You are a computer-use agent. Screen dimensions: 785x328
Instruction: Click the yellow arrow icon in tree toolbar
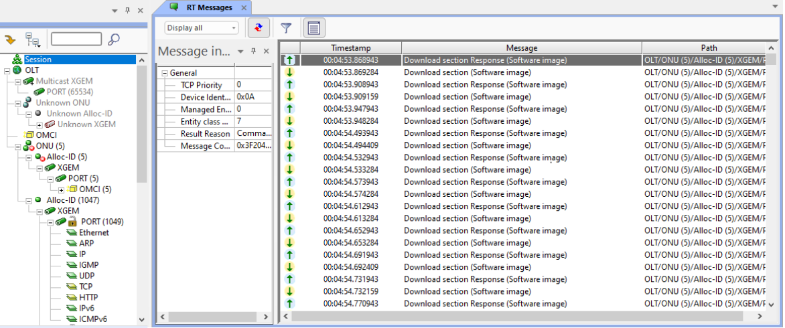[x=10, y=39]
